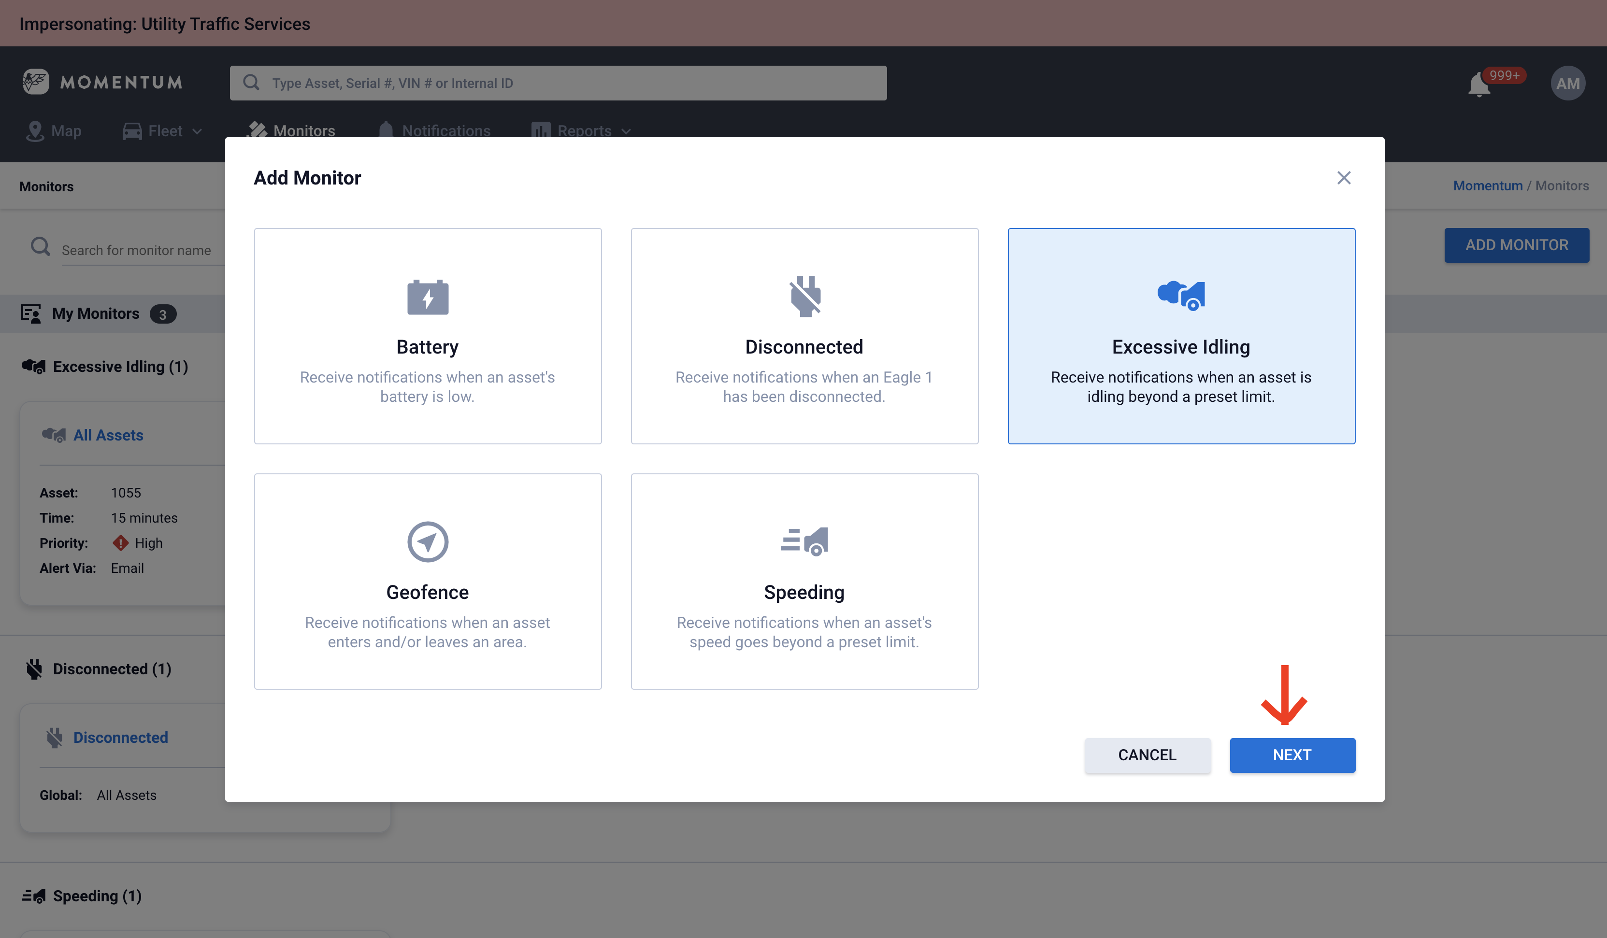Choose the Disconnected plug icon
The image size is (1607, 938).
(804, 297)
